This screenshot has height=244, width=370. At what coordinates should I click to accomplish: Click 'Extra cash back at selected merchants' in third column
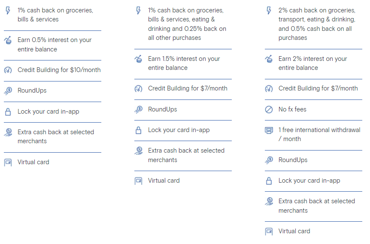(317, 206)
